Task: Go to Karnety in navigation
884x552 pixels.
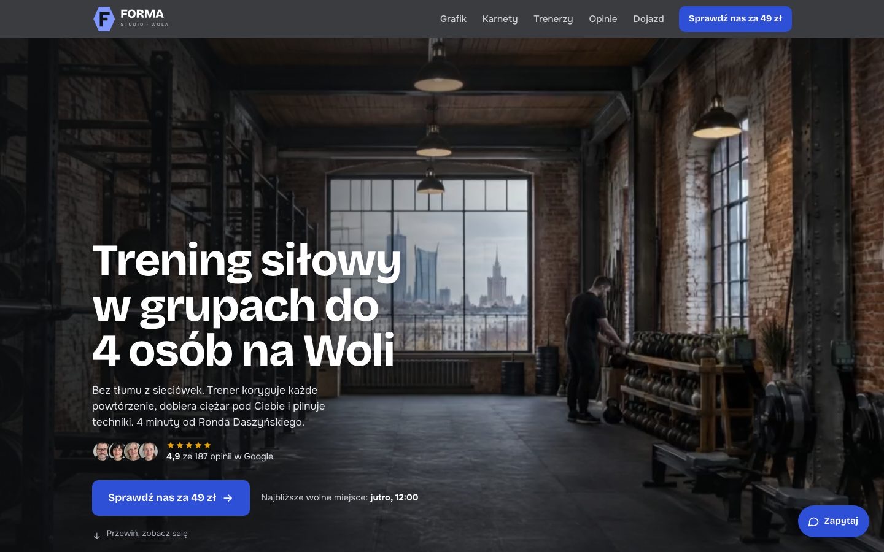Action: click(x=500, y=19)
